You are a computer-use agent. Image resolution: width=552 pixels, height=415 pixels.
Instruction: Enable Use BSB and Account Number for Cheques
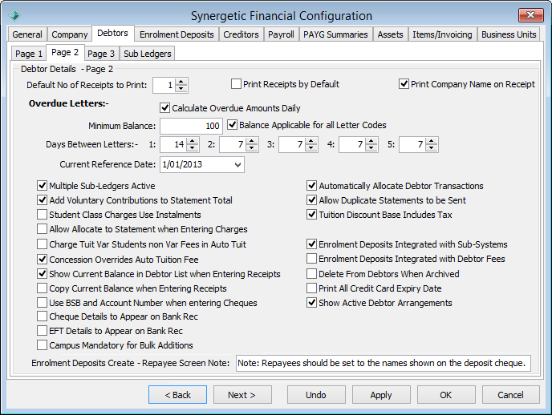pyautogui.click(x=42, y=303)
